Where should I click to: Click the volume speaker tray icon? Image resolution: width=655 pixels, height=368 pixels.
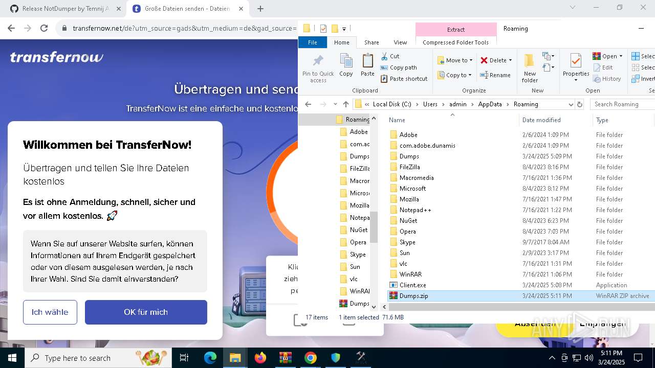coord(589,358)
